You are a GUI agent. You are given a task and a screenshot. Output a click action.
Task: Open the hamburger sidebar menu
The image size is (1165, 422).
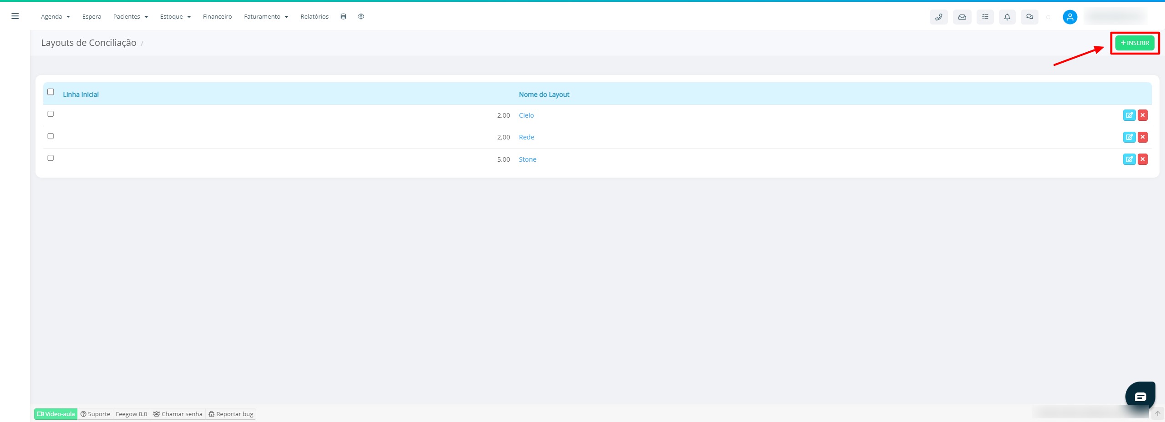[15, 16]
